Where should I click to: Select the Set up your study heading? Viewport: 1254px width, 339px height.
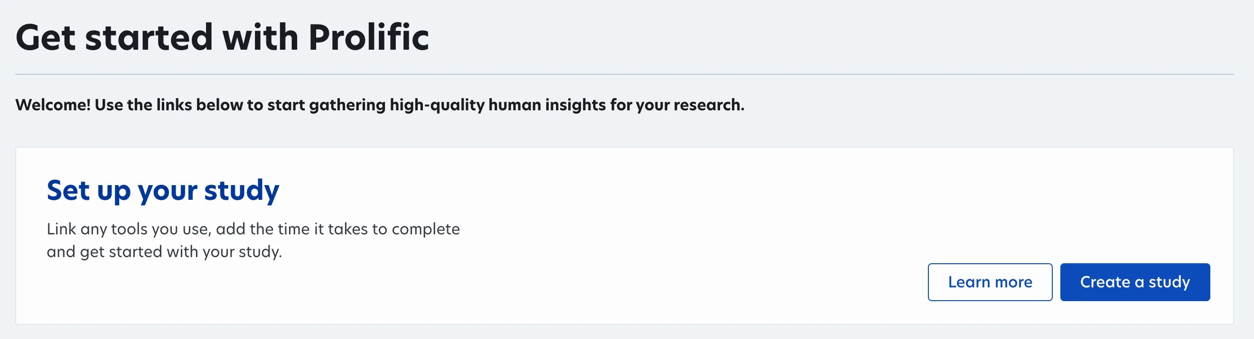click(163, 190)
